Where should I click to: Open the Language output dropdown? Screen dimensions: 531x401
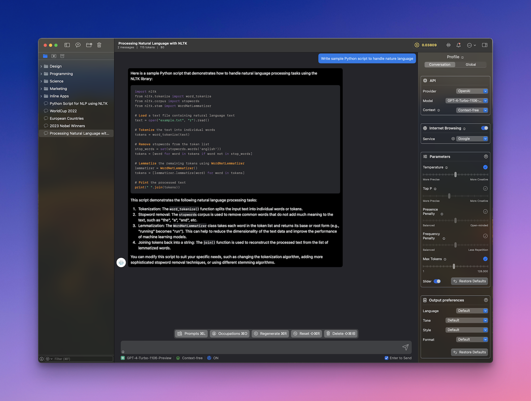(x=471, y=310)
